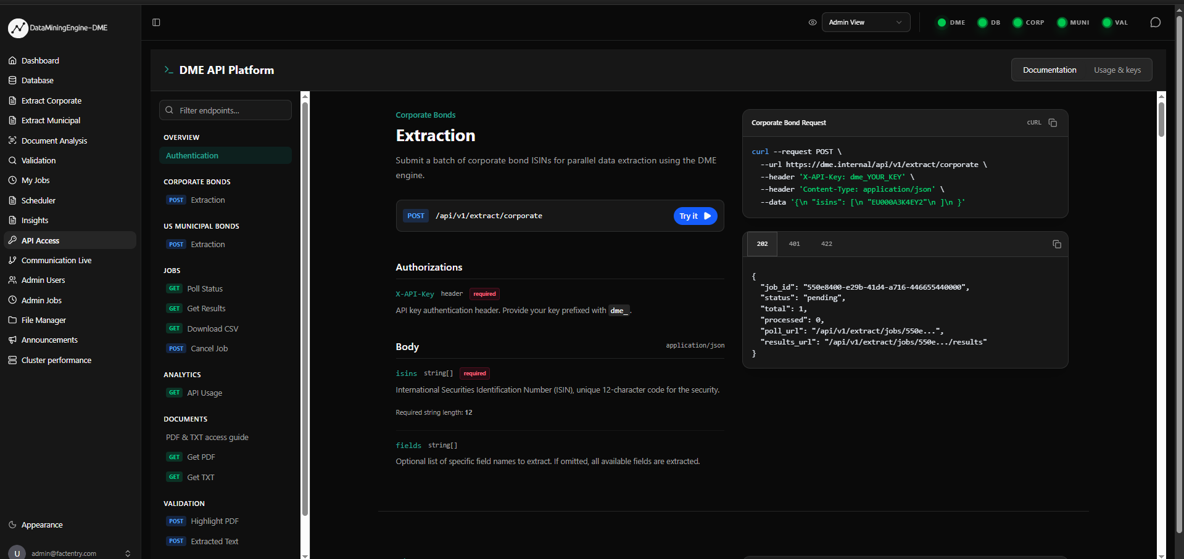This screenshot has width=1184, height=559.
Task: Click the MUNI status indicator
Action: point(1073,22)
